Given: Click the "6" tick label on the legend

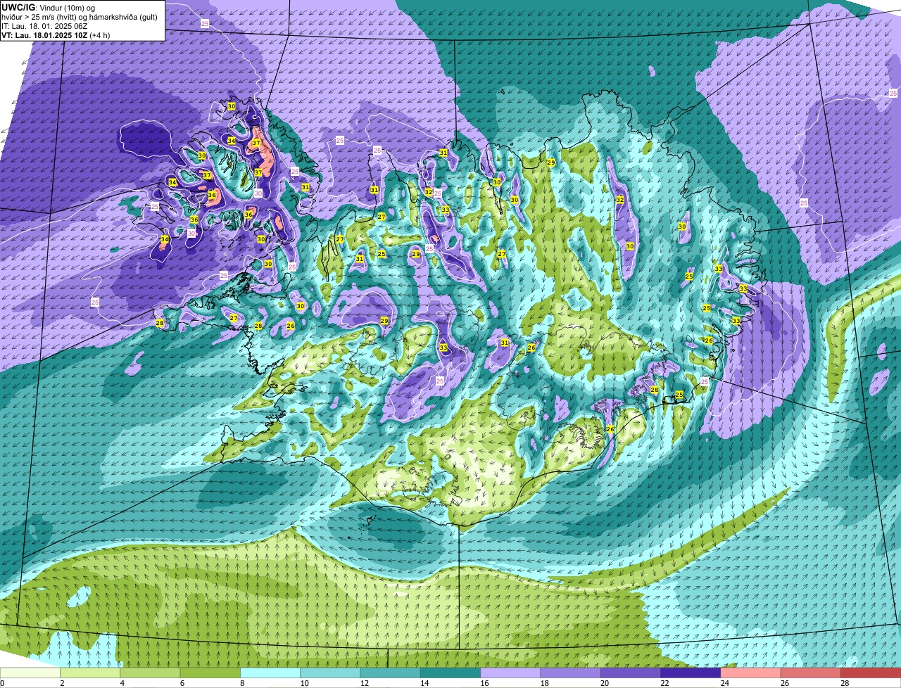Looking at the screenshot, I should [x=182, y=683].
